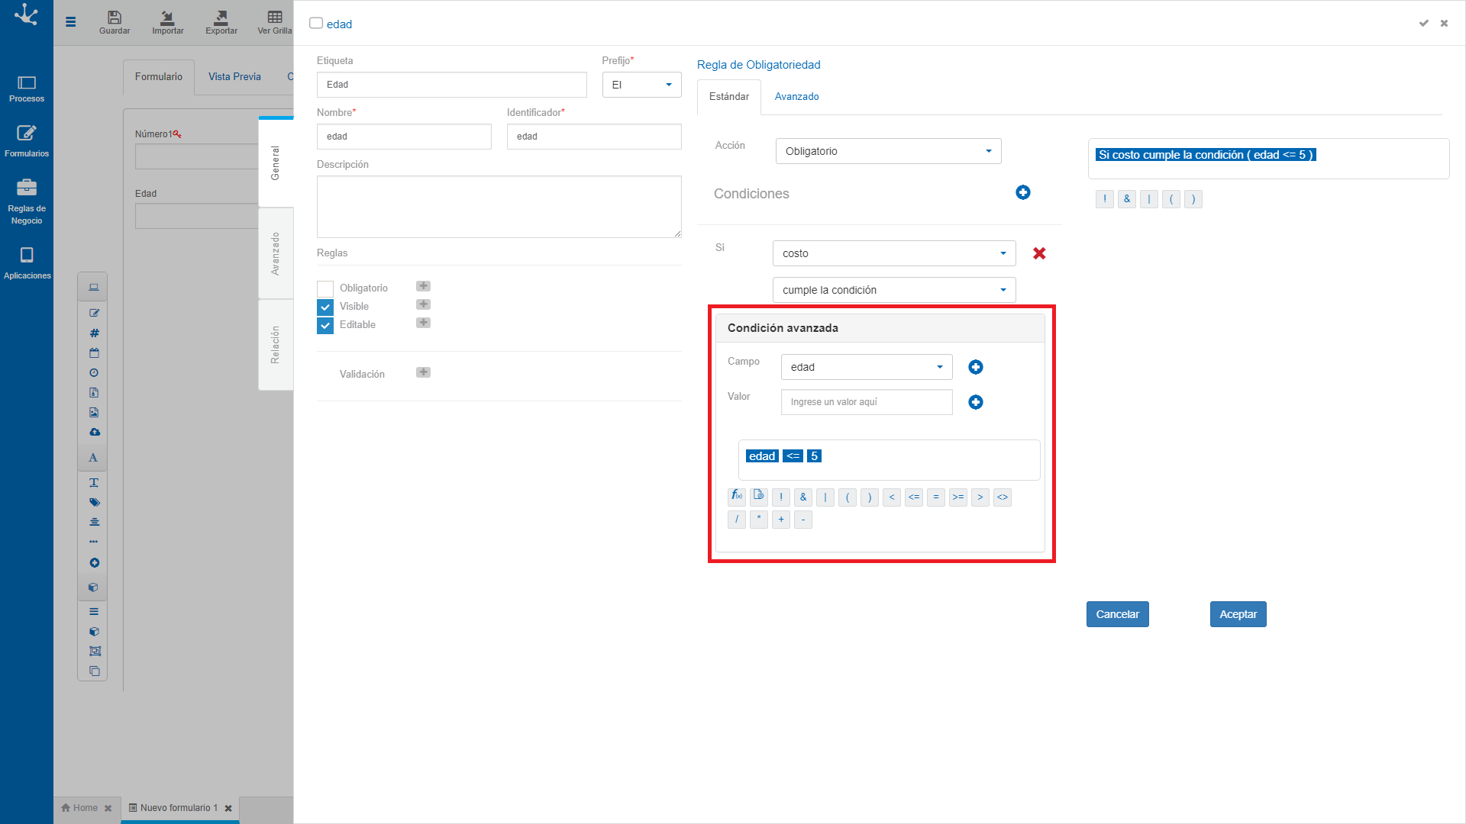Image resolution: width=1466 pixels, height=824 pixels.
Task: Open the 'cumple la condición' dropdown
Action: [x=894, y=290]
